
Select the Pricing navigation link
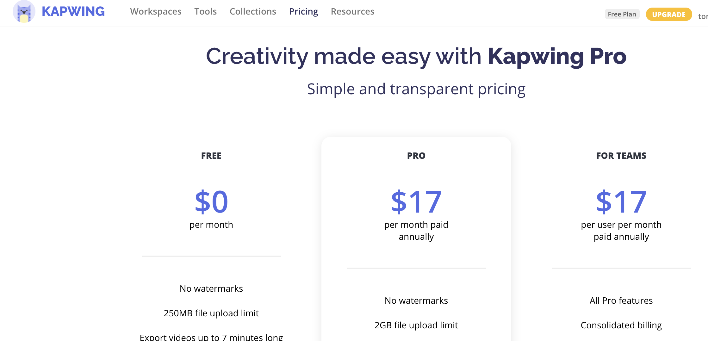303,11
